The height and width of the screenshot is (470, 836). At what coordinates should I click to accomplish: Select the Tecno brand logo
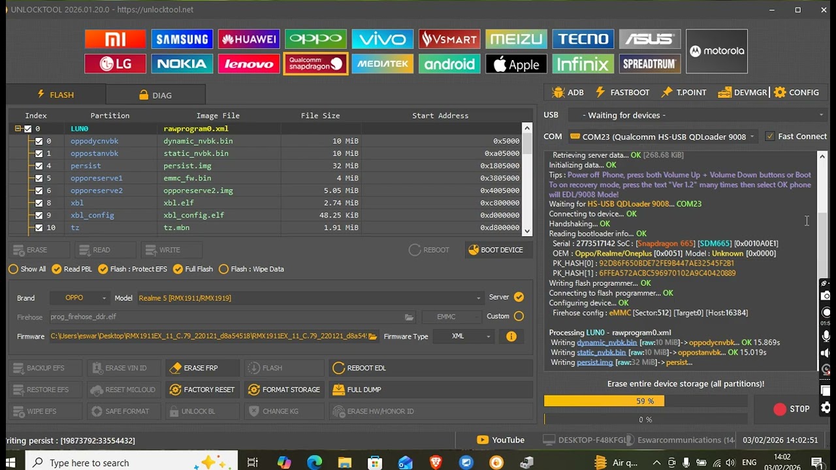pos(583,39)
